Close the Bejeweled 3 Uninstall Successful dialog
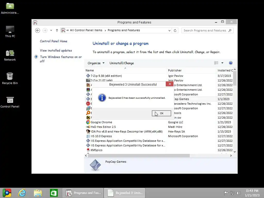Viewport: 264px width, 198px height. click(x=170, y=84)
